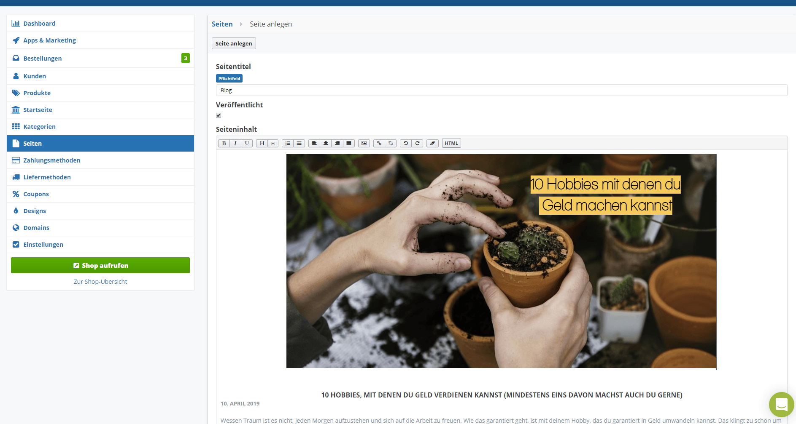Screen dimensions: 796x424
Task: Click the Seitentitel input field containing Blog
Action: [x=502, y=90]
